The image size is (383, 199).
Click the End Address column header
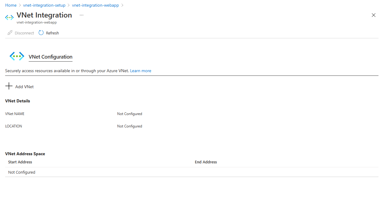pyautogui.click(x=206, y=162)
